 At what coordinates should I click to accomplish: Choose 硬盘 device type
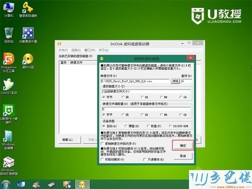132,126
